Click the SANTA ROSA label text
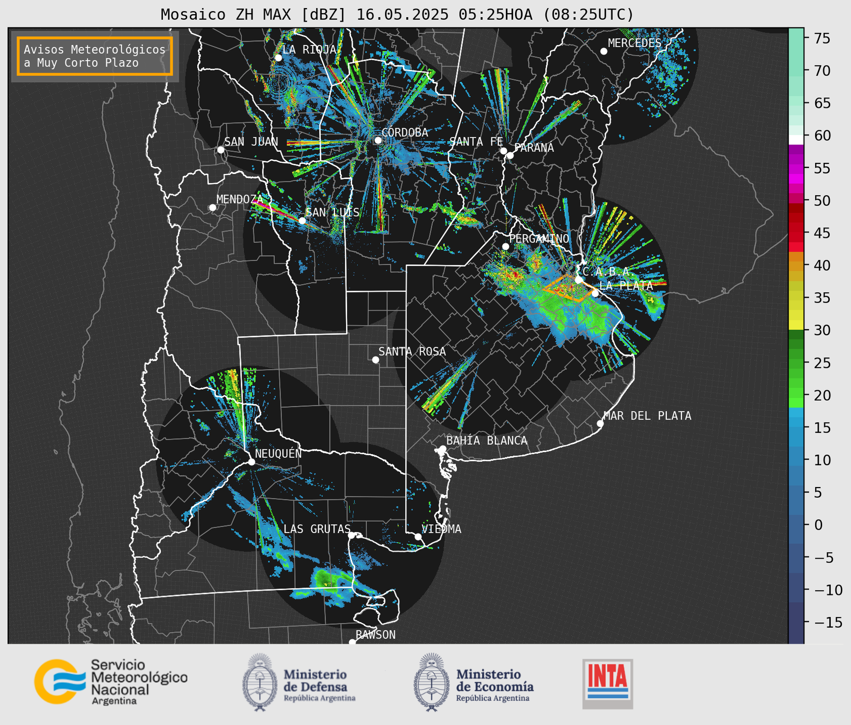This screenshot has height=725, width=851. coord(412,351)
